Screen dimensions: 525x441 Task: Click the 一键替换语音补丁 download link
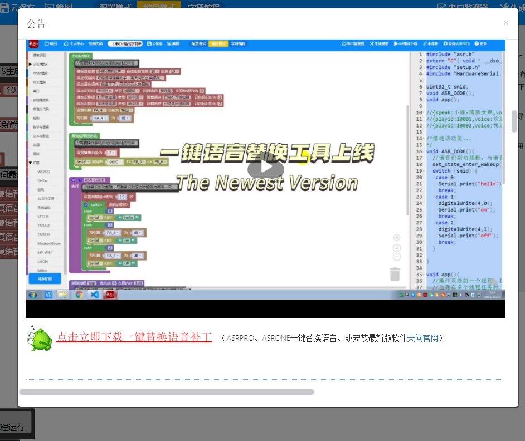coord(134,337)
